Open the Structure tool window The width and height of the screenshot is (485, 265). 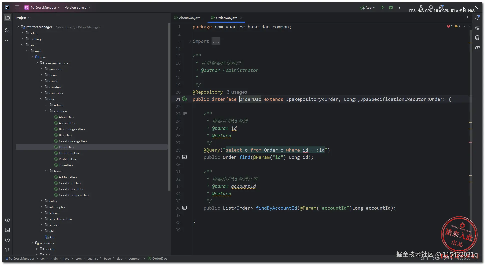coord(7,30)
